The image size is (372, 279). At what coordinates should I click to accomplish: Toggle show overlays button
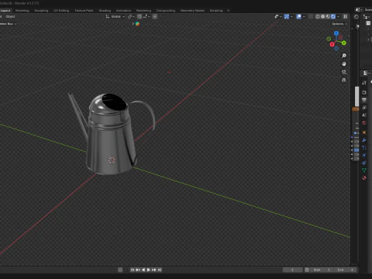click(x=299, y=16)
